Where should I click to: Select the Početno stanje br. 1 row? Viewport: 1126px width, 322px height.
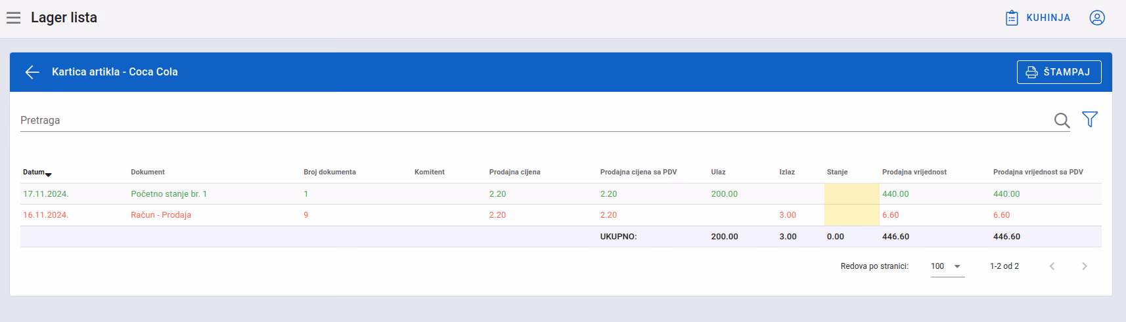(x=561, y=194)
